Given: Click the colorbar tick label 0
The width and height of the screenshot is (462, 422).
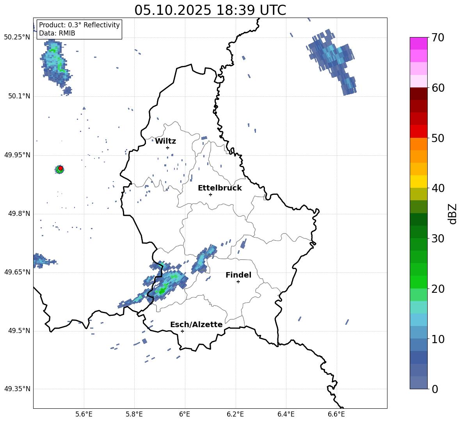Looking at the screenshot, I should (435, 389).
